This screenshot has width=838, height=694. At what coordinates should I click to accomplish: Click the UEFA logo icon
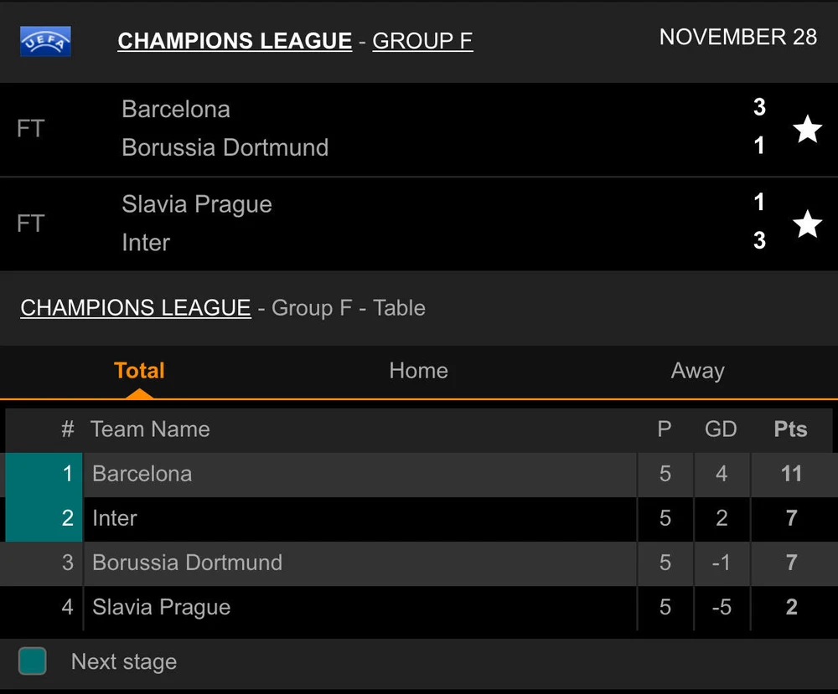(45, 41)
